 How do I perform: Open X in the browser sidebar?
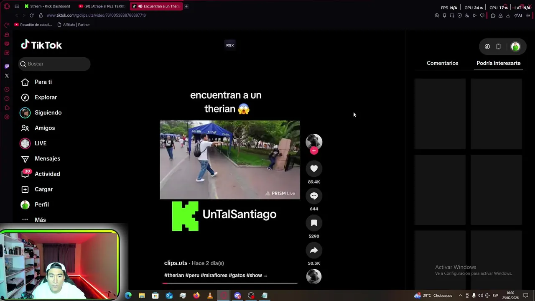point(7,76)
